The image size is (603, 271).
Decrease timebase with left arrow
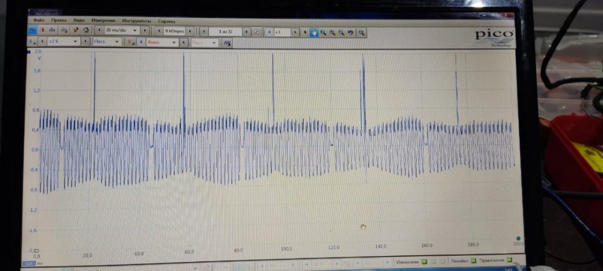click(99, 30)
